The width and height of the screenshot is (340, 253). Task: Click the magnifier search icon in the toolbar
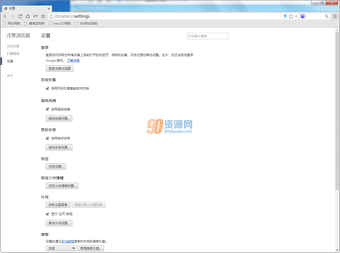327,16
